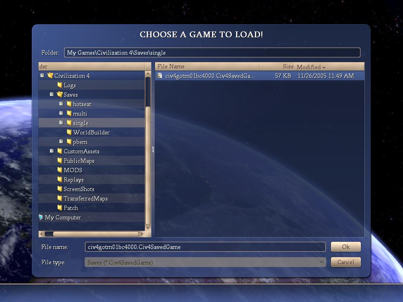
Task: Click the multi folder icon
Action: click(x=69, y=113)
